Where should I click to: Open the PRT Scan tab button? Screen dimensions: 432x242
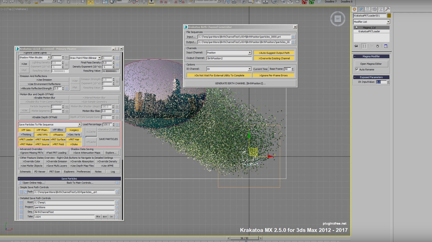tap(55, 172)
